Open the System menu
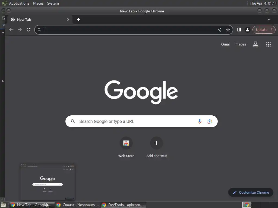278x208 pixels. [x=53, y=3]
